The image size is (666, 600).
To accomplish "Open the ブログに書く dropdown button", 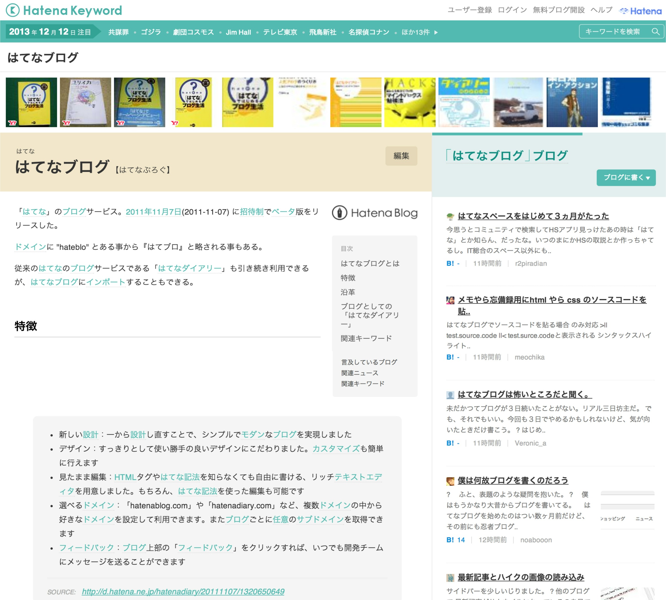I will point(626,177).
